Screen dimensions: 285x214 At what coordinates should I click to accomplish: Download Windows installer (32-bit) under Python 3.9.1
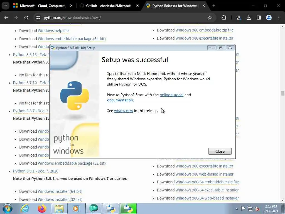(60, 200)
